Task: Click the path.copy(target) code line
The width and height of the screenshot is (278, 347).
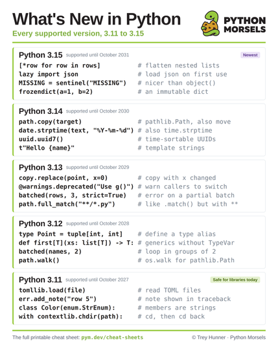Action: click(x=51, y=122)
